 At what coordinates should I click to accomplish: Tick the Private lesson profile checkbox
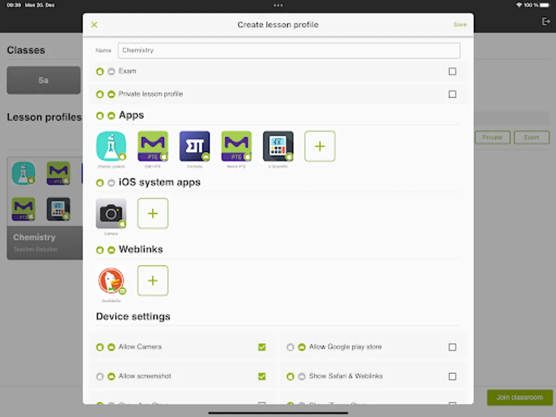point(452,94)
